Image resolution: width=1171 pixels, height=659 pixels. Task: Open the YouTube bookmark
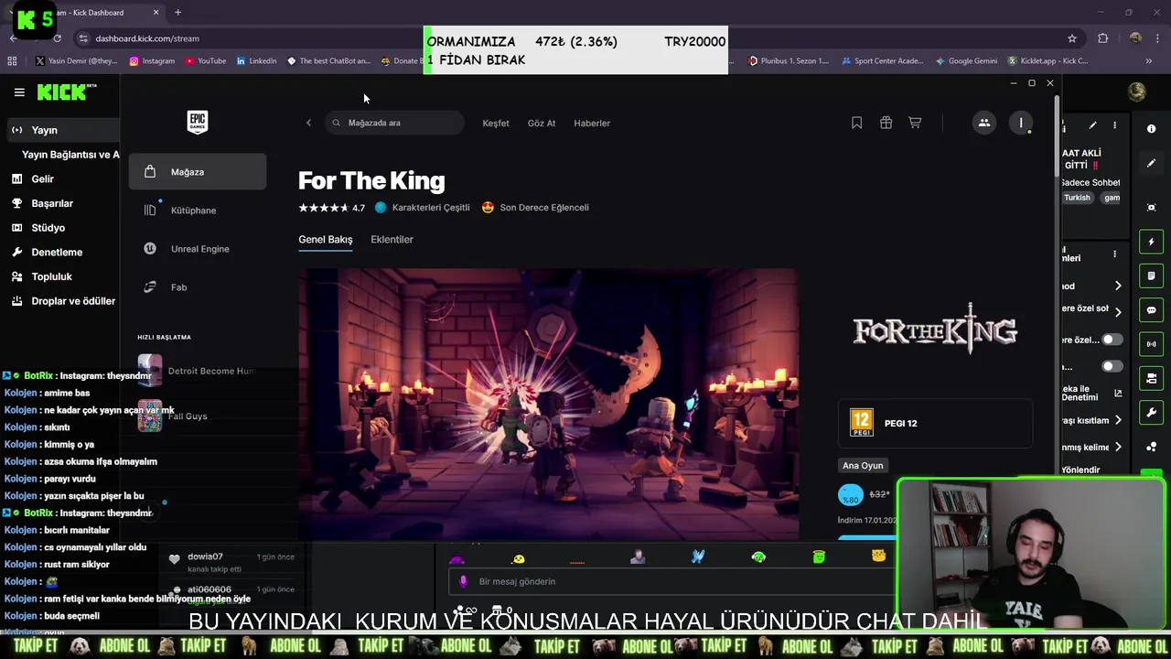[x=205, y=61]
